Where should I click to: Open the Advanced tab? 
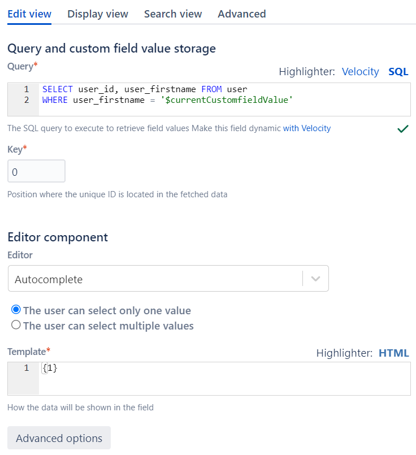click(242, 14)
